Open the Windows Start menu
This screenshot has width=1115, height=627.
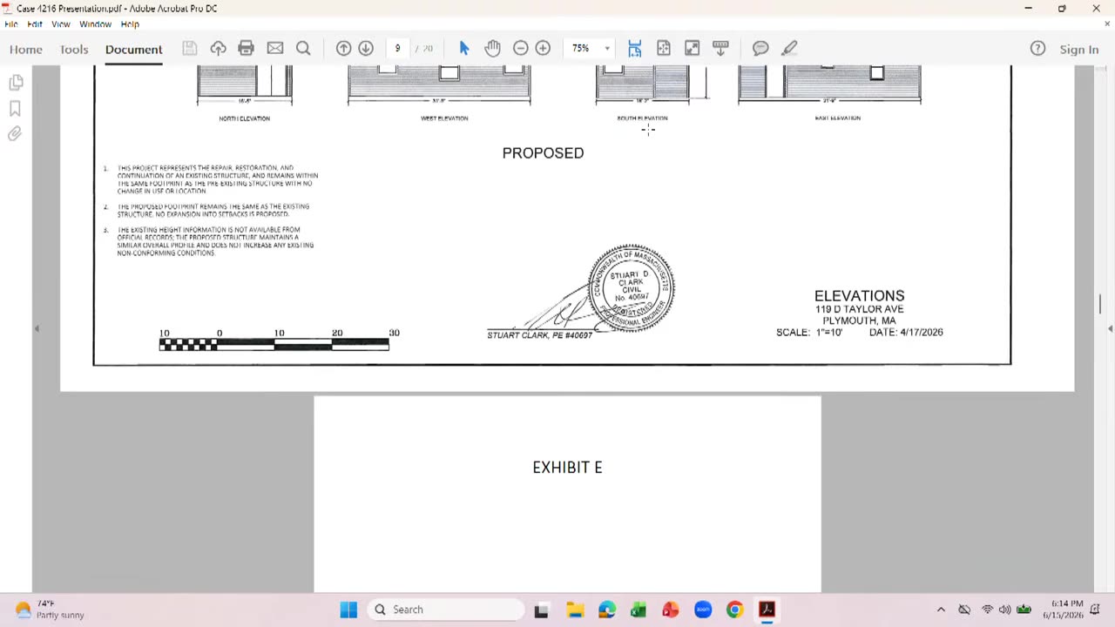click(348, 610)
